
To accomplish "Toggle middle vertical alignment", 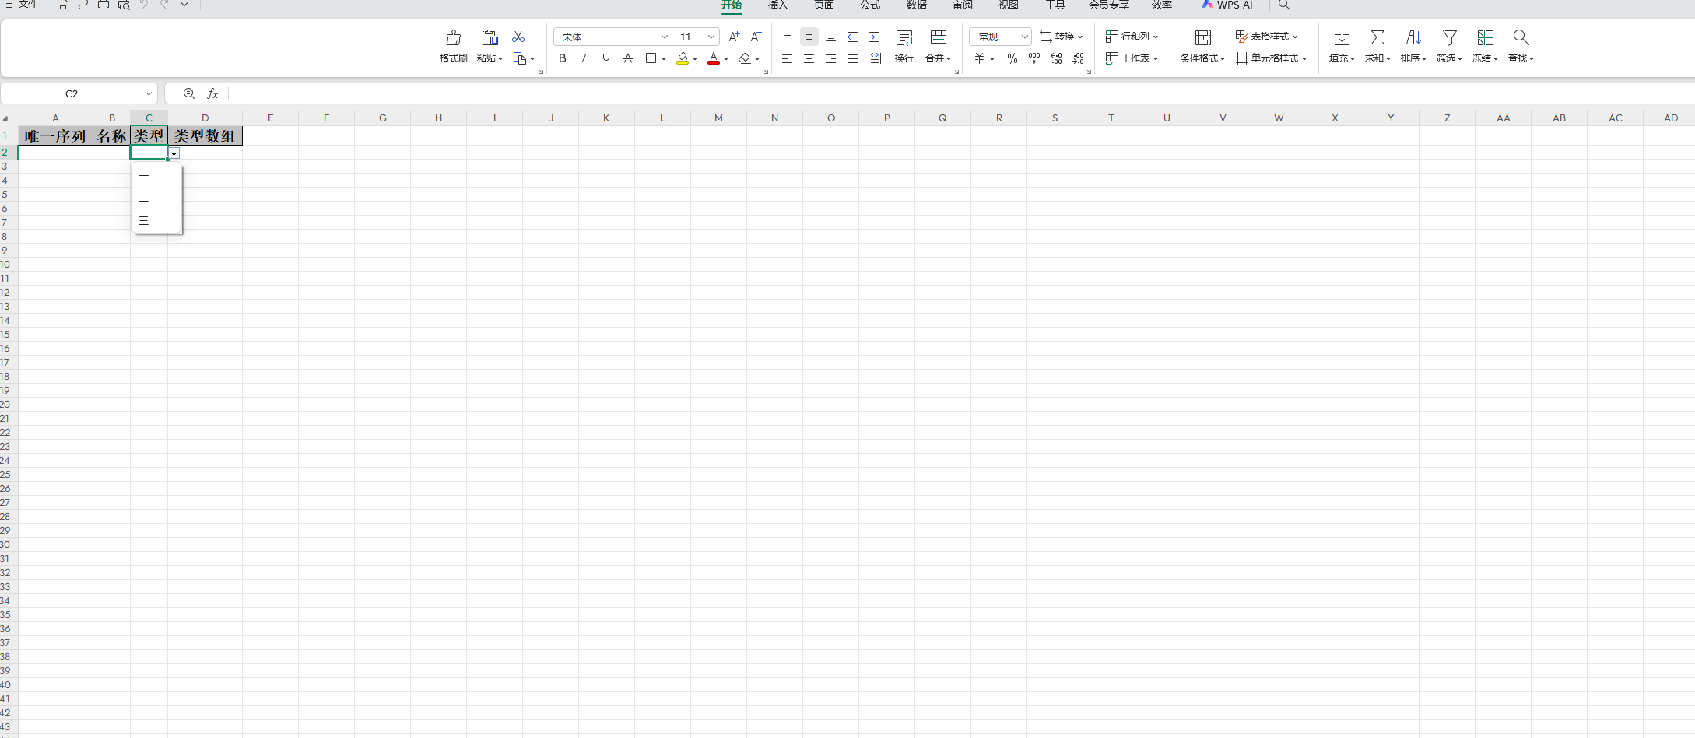I will click(x=809, y=37).
